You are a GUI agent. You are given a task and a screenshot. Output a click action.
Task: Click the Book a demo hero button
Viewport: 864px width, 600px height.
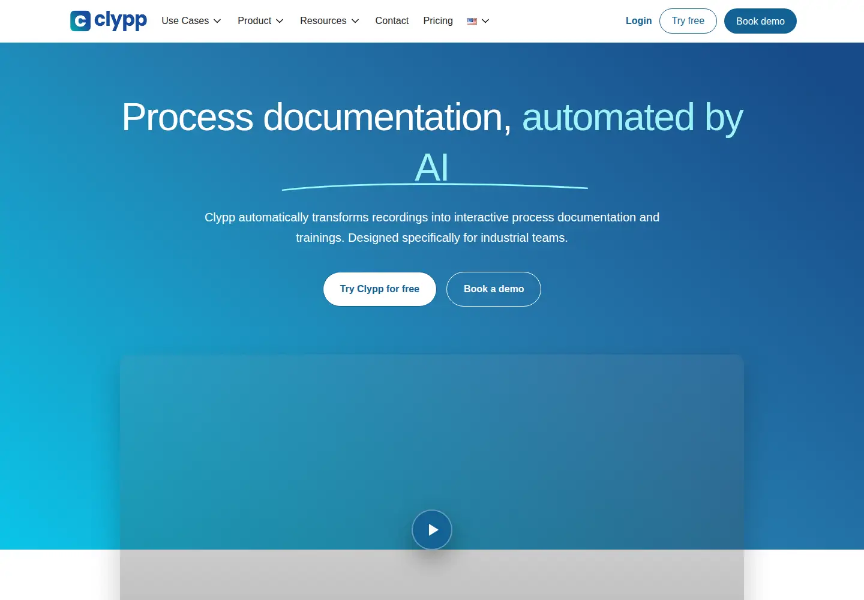tap(494, 289)
